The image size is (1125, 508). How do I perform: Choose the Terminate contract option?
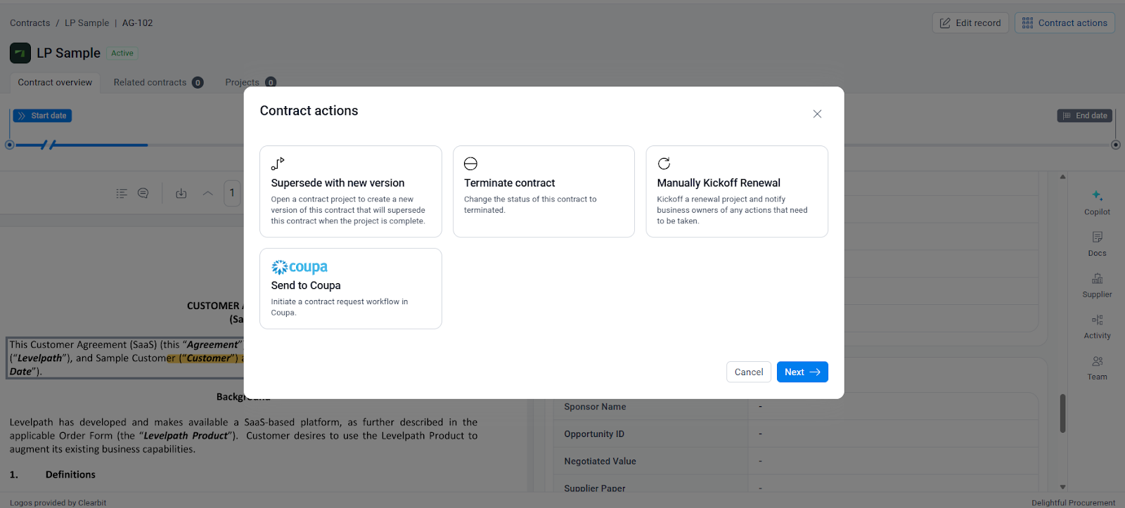544,191
